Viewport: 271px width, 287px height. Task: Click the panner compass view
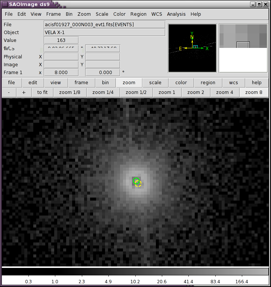click(x=192, y=48)
